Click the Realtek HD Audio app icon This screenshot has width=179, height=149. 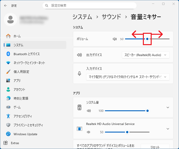tap(79, 129)
